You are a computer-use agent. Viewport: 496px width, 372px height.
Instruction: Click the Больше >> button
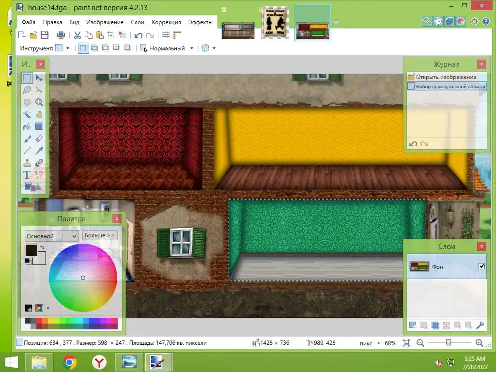click(x=100, y=235)
